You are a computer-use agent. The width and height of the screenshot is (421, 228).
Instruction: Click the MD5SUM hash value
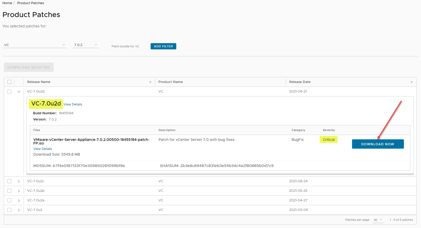[89, 166]
